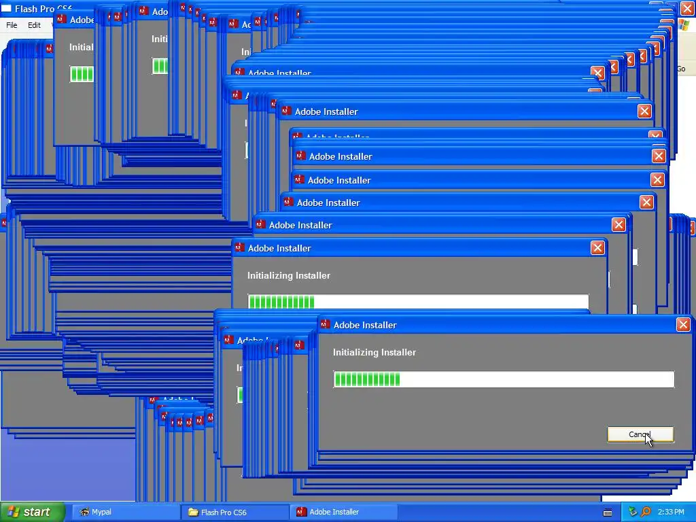
Task: Click 'Initializing Installer' text above the Cancel button window's progress bar
Action: point(375,352)
